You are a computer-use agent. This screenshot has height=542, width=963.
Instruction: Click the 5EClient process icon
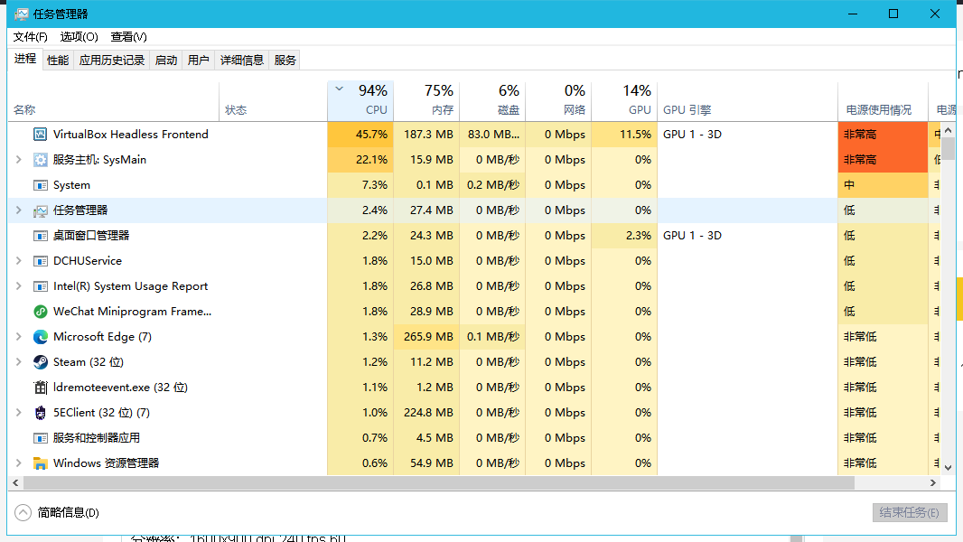coord(40,413)
